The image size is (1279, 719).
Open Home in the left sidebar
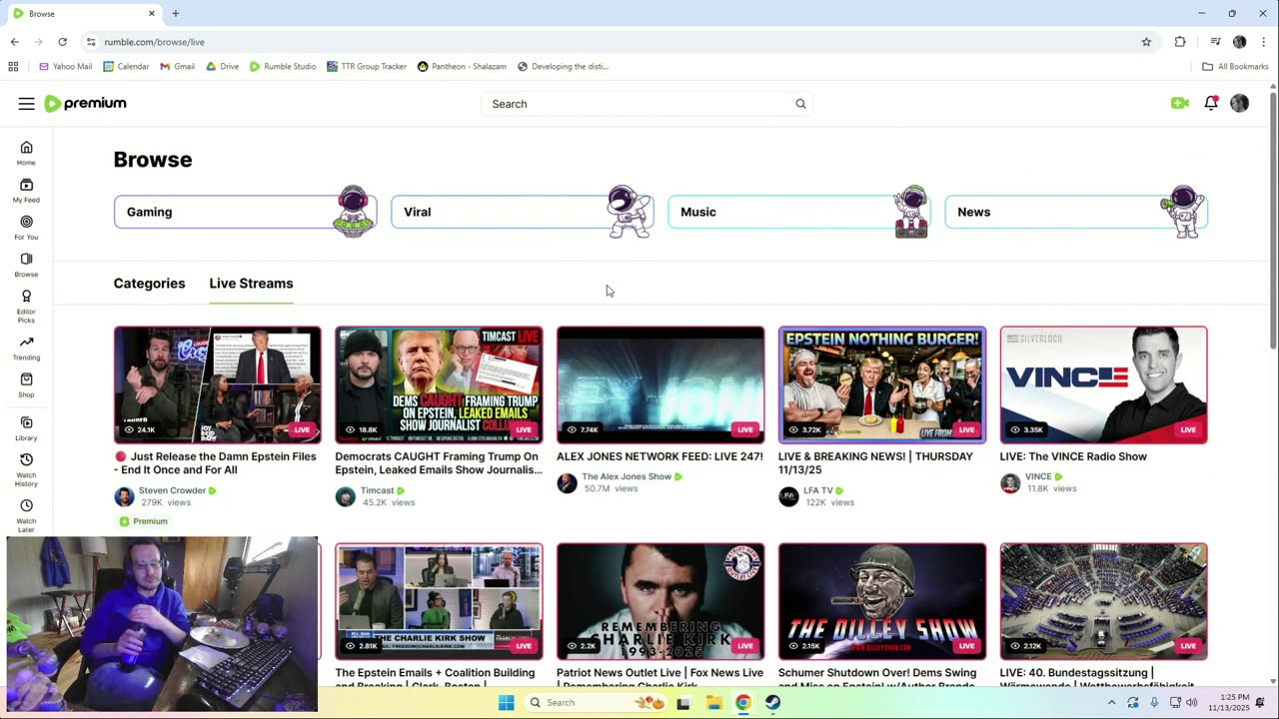click(x=26, y=153)
